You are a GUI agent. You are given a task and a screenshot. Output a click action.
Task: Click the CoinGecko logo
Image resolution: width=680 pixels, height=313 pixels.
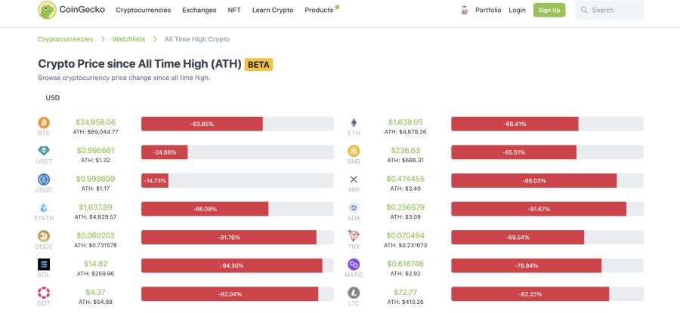[x=72, y=10]
